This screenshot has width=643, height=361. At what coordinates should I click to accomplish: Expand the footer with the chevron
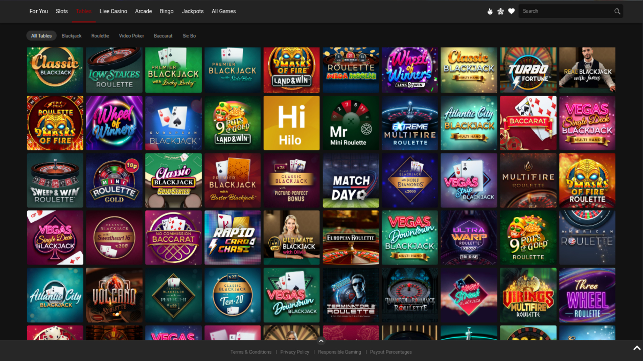[321, 341]
